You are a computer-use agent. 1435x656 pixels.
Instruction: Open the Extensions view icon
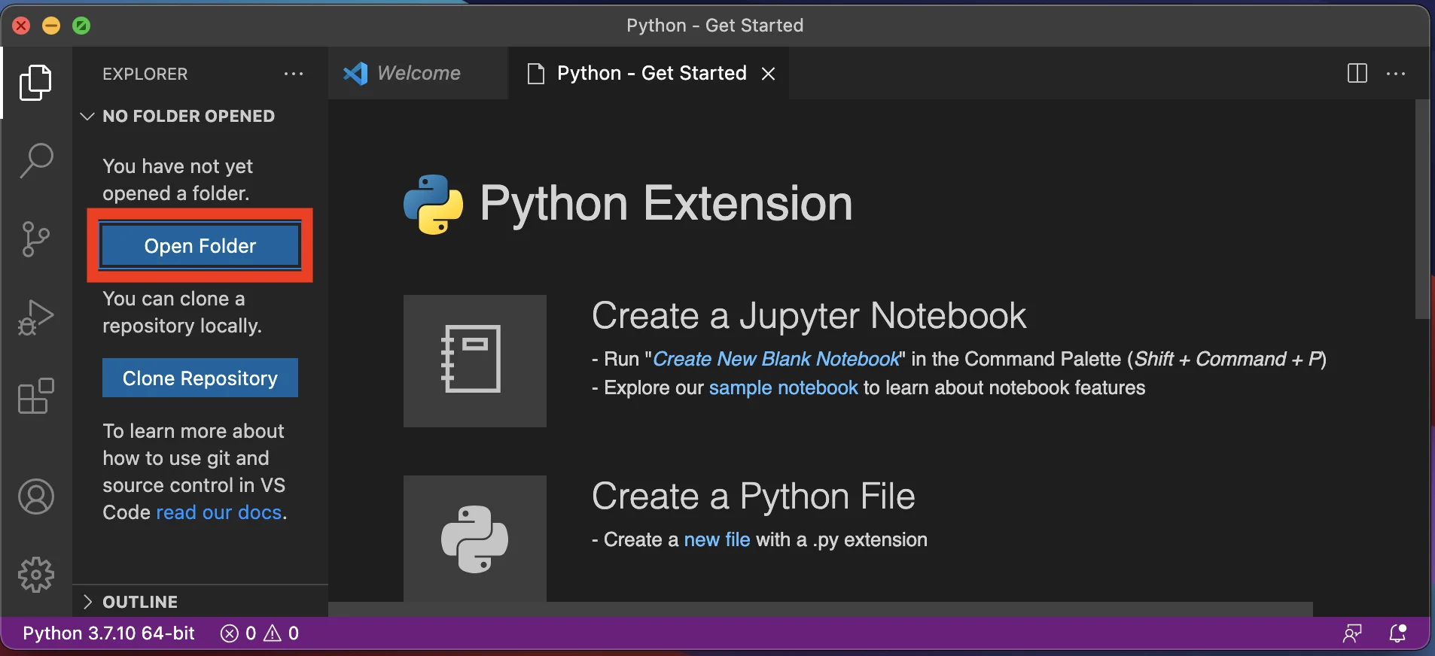[x=35, y=396]
